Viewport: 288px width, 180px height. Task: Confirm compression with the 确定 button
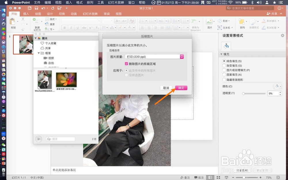click(x=181, y=88)
